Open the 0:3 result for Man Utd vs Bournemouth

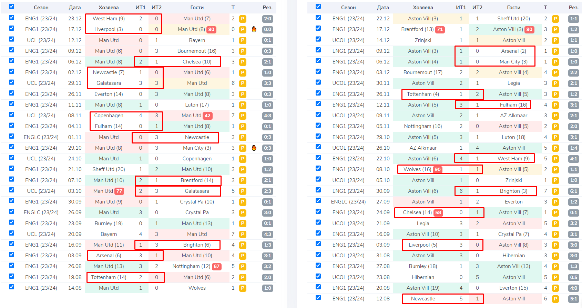pos(268,51)
